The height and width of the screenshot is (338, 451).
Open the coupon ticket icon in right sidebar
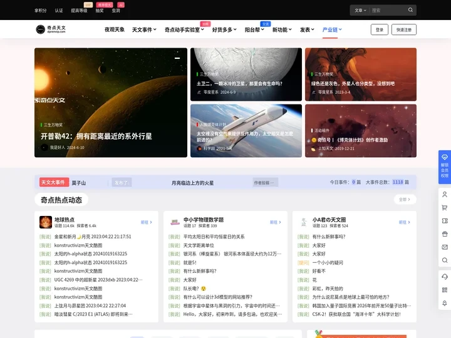coord(444,221)
